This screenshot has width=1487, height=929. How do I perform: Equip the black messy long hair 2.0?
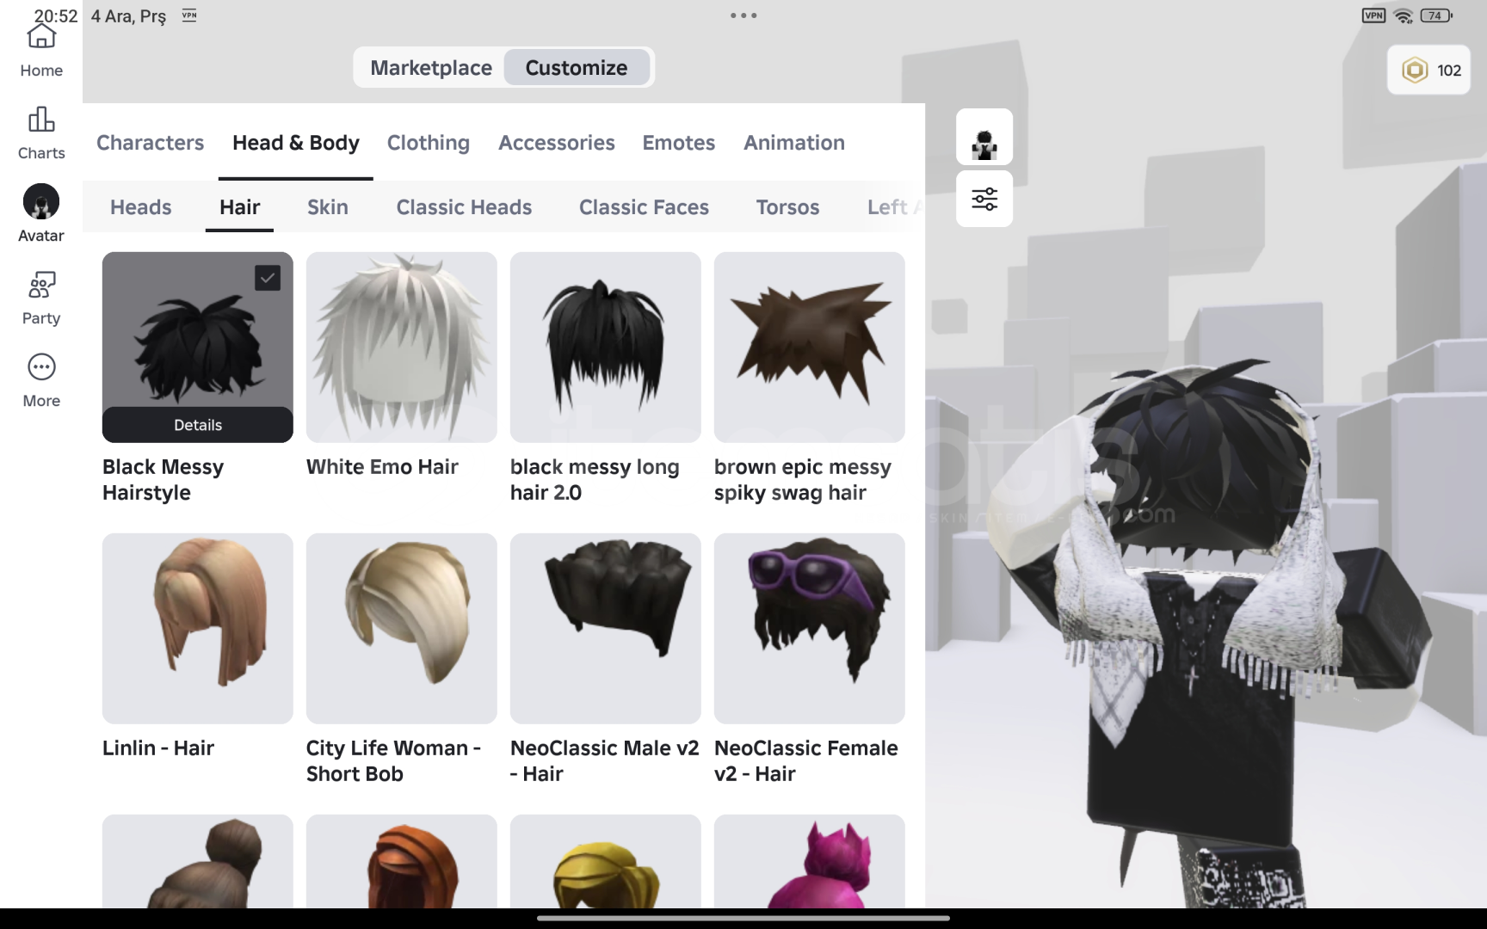[x=606, y=348]
